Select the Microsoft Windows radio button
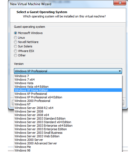Screen dimensions: 136x152 point(16,33)
